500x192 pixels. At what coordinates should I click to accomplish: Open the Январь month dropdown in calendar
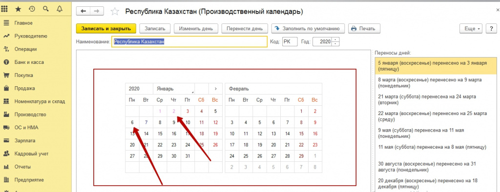pyautogui.click(x=174, y=89)
